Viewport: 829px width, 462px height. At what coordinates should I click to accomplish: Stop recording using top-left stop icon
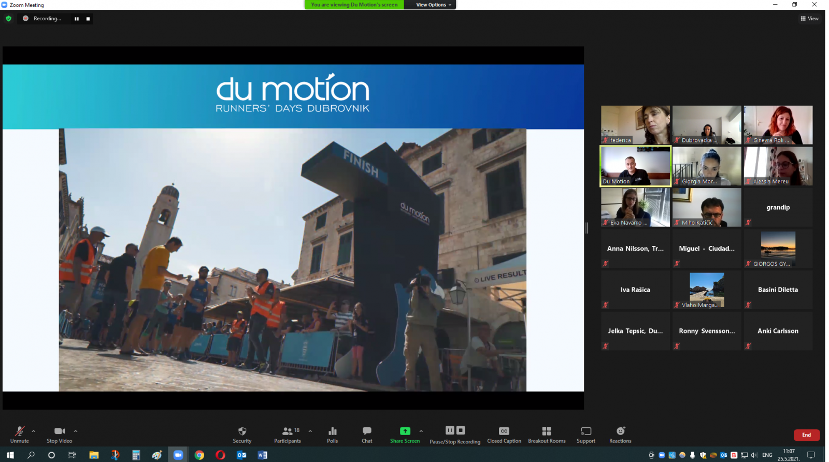tap(88, 19)
